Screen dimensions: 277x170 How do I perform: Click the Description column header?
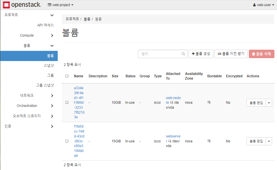98,76
